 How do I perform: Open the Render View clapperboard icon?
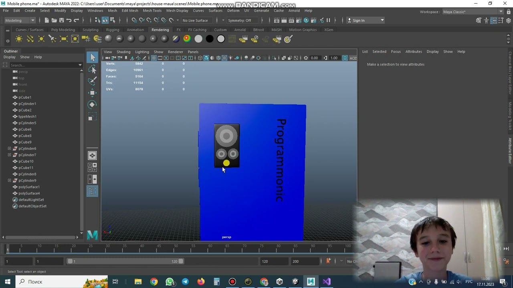277,20
